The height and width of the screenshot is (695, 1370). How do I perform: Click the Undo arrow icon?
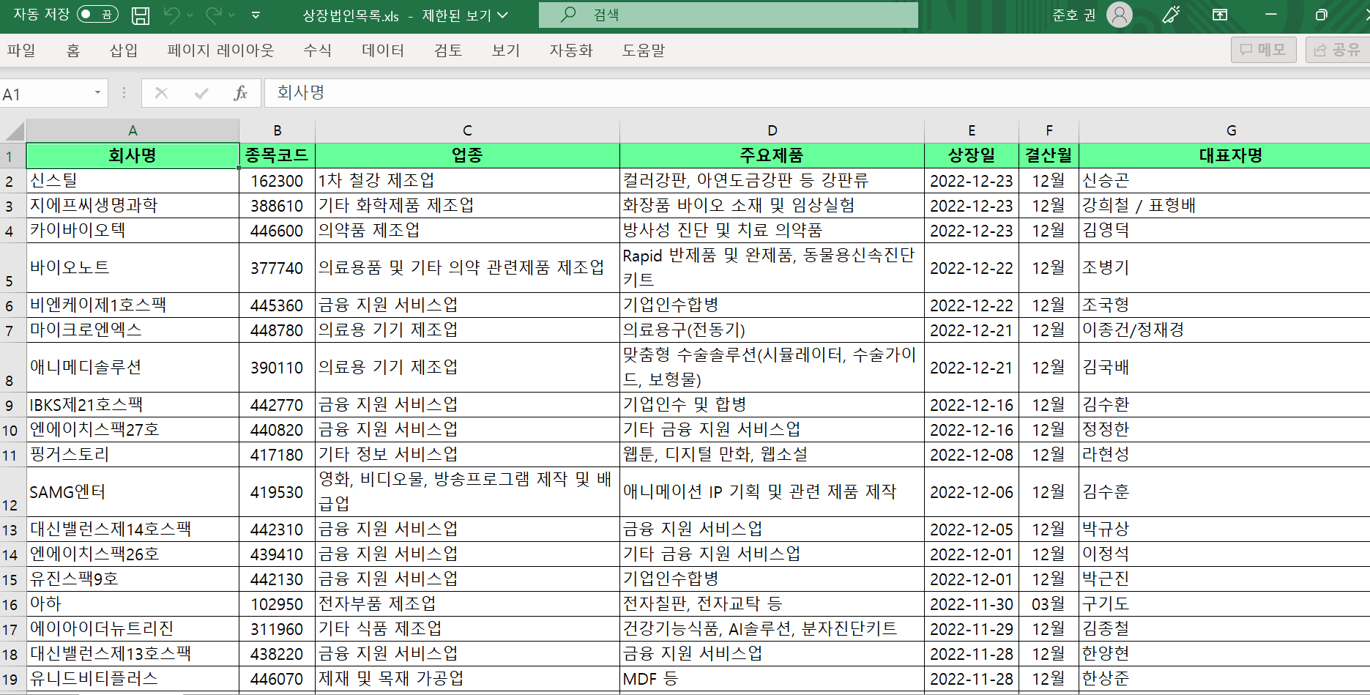tap(172, 15)
